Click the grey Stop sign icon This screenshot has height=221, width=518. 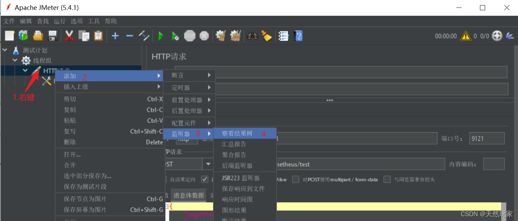pos(190,36)
